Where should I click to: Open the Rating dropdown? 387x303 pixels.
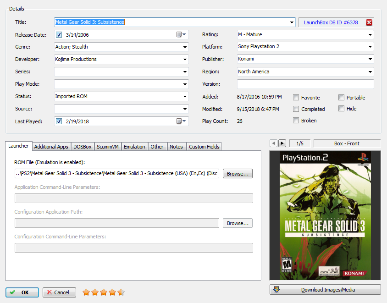[370, 34]
